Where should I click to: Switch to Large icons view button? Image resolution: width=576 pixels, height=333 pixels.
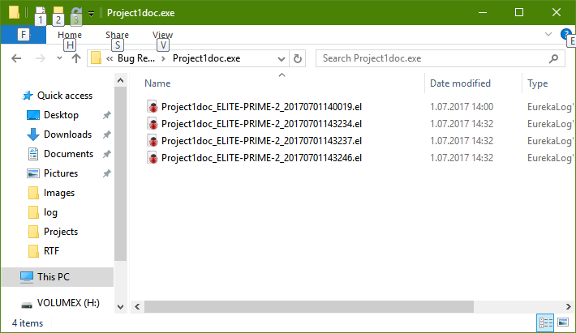point(563,322)
